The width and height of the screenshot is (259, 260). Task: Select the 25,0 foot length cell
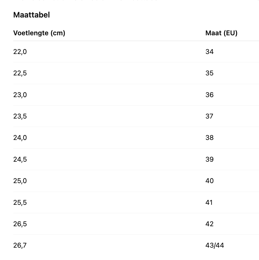tap(20, 181)
